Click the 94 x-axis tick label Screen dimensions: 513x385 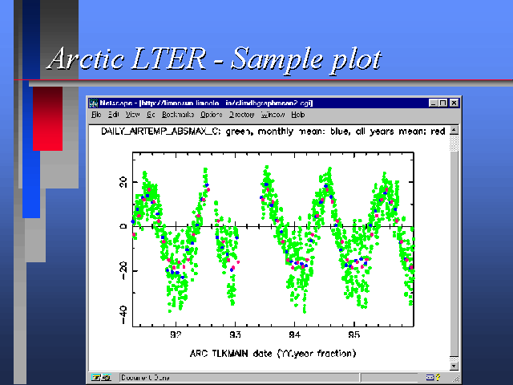click(x=294, y=334)
